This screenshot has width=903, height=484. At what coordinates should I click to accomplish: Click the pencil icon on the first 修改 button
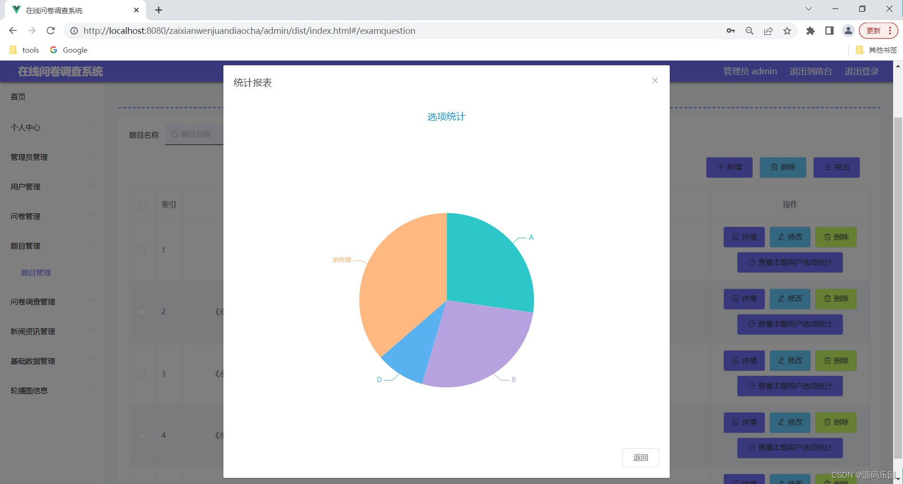pyautogui.click(x=781, y=237)
